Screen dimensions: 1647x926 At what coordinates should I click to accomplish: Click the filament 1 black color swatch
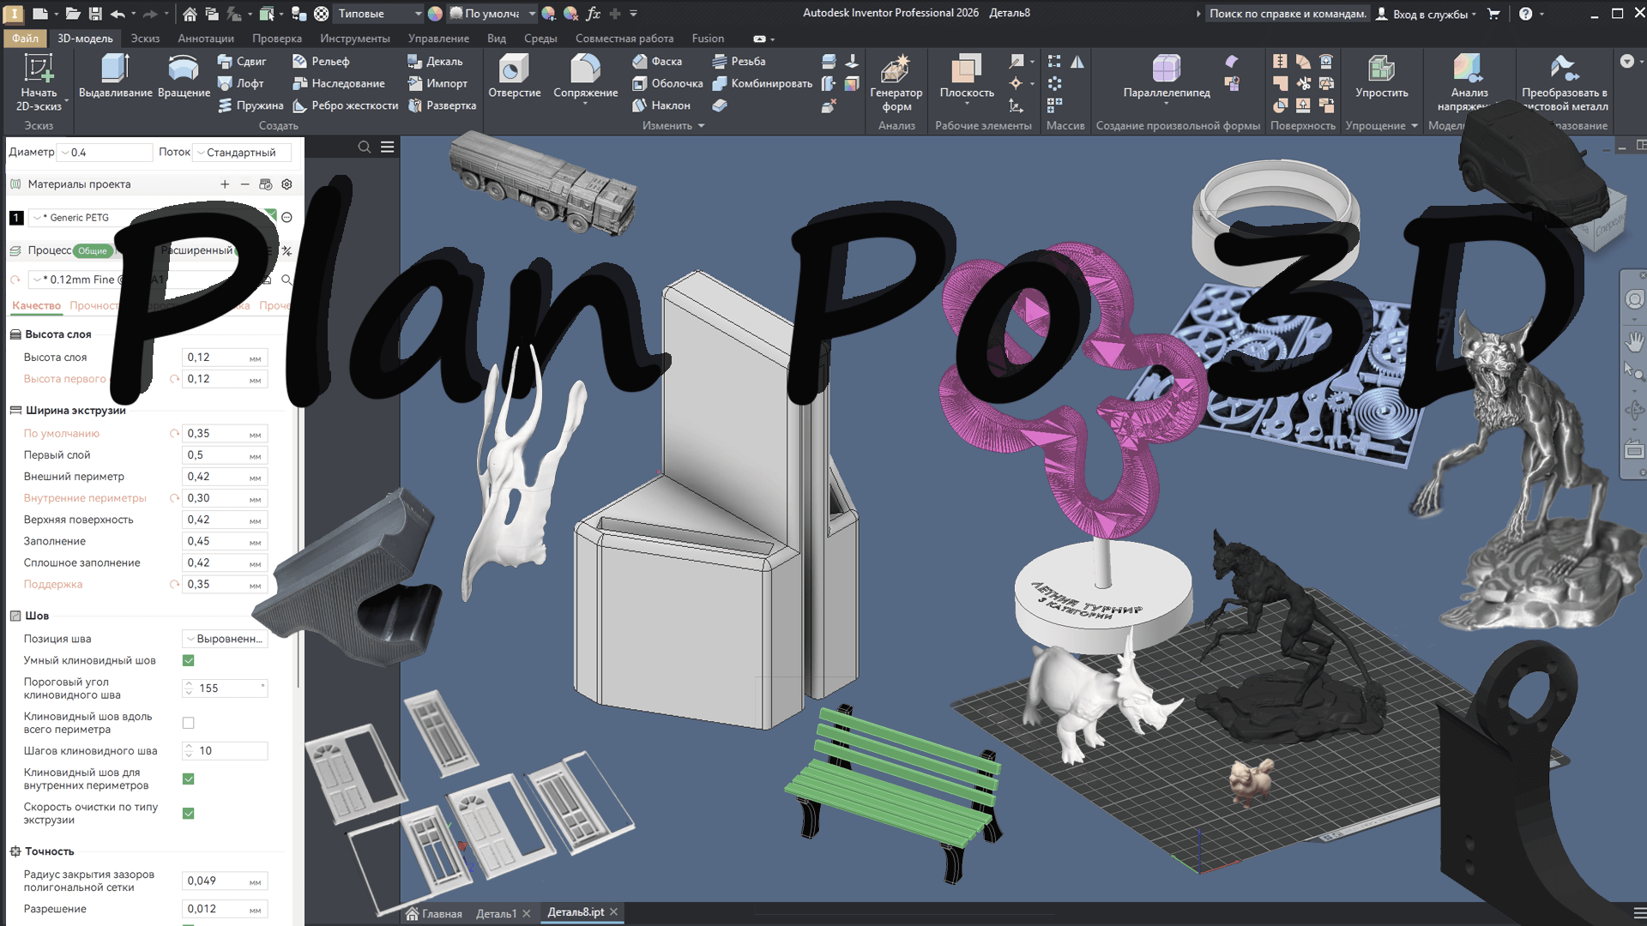tap(16, 218)
